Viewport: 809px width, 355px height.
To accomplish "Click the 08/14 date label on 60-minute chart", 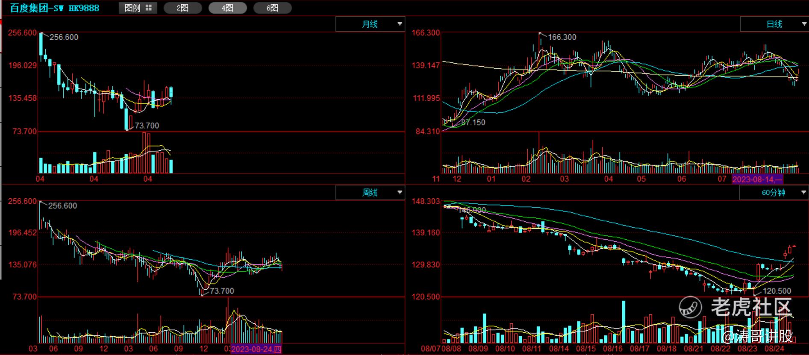I will point(559,349).
